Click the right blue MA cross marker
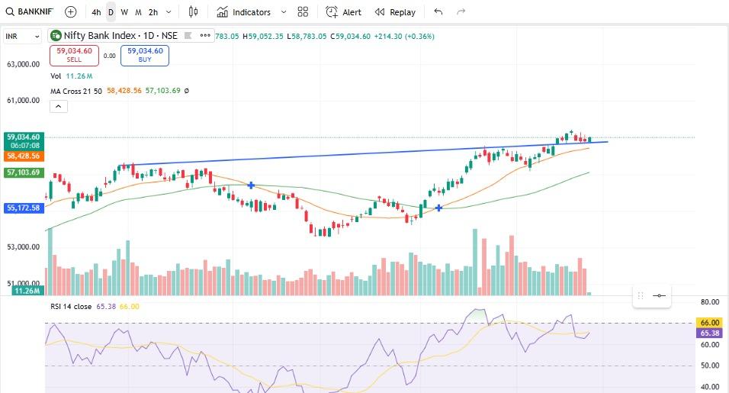 tap(438, 208)
